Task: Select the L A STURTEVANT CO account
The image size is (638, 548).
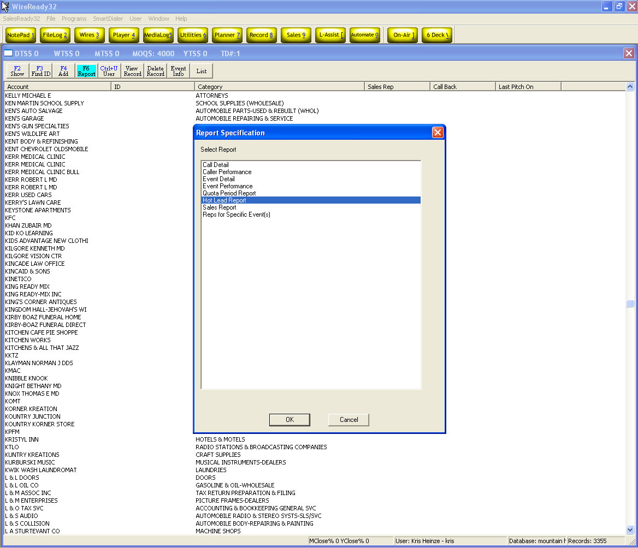Action: (33, 531)
